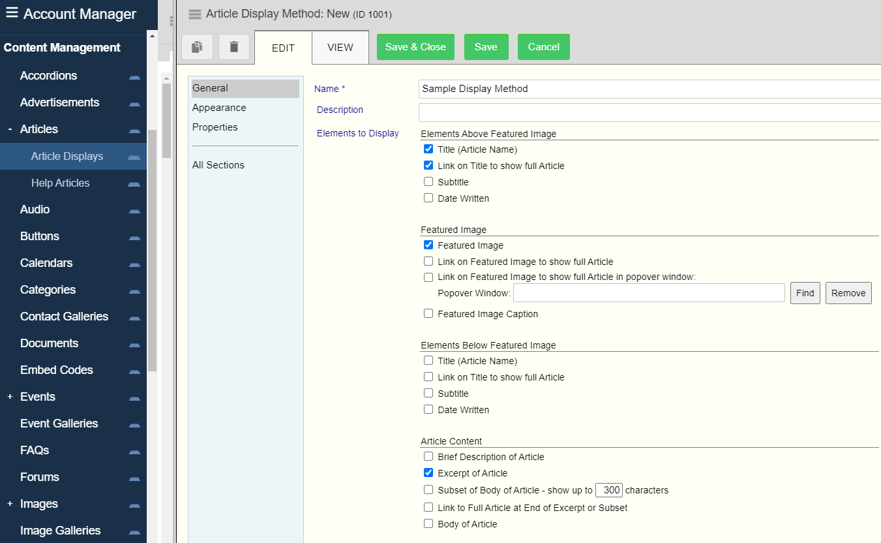Click the 300 characters number field
This screenshot has height=543, width=881.
610,490
